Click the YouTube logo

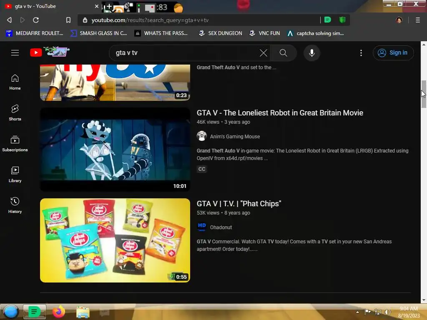[50, 52]
